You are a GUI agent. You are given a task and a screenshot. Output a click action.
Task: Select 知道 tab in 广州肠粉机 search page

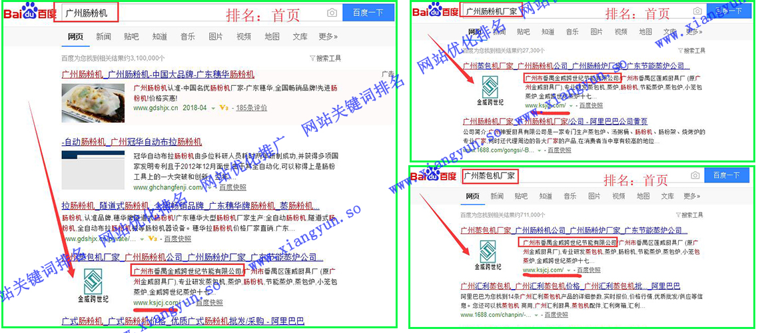click(160, 37)
